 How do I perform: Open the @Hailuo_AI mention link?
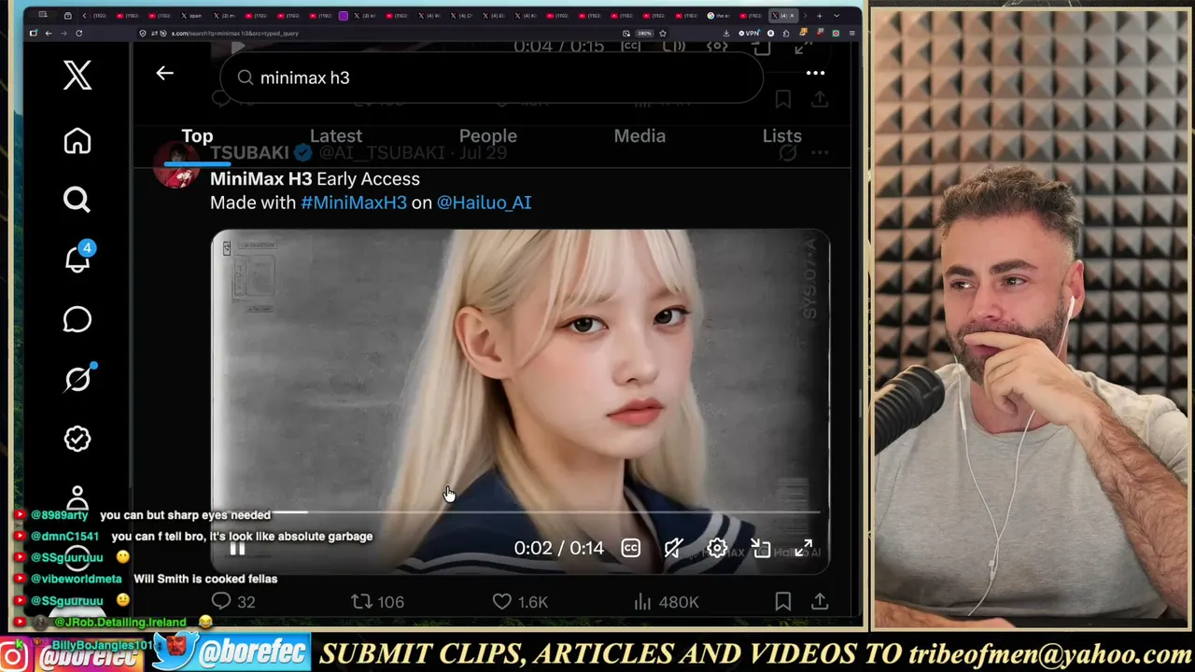click(484, 203)
